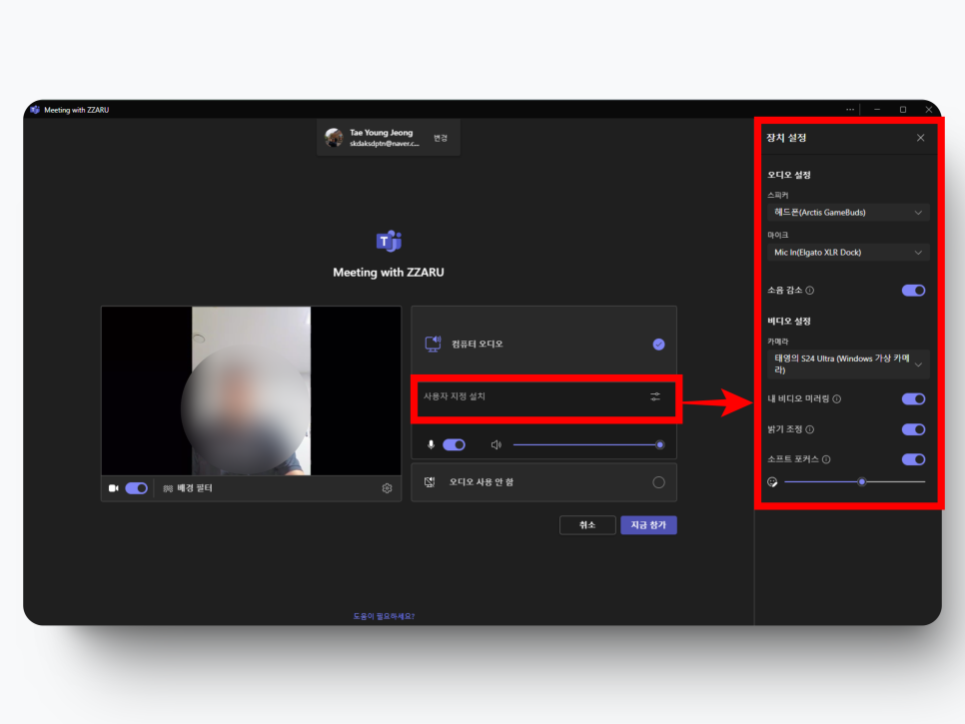Toggle the 밝기 조정 brightness switch
The height and width of the screenshot is (724, 965).
[x=913, y=429]
